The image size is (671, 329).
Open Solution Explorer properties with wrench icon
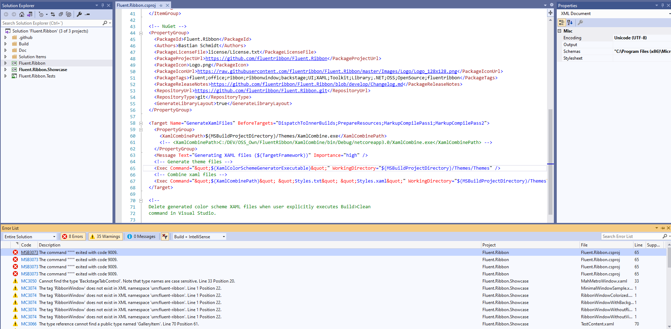(x=79, y=14)
